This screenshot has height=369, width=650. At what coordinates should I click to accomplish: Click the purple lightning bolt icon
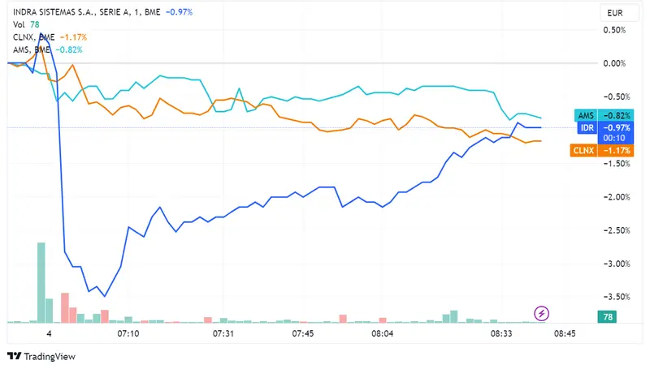[543, 313]
